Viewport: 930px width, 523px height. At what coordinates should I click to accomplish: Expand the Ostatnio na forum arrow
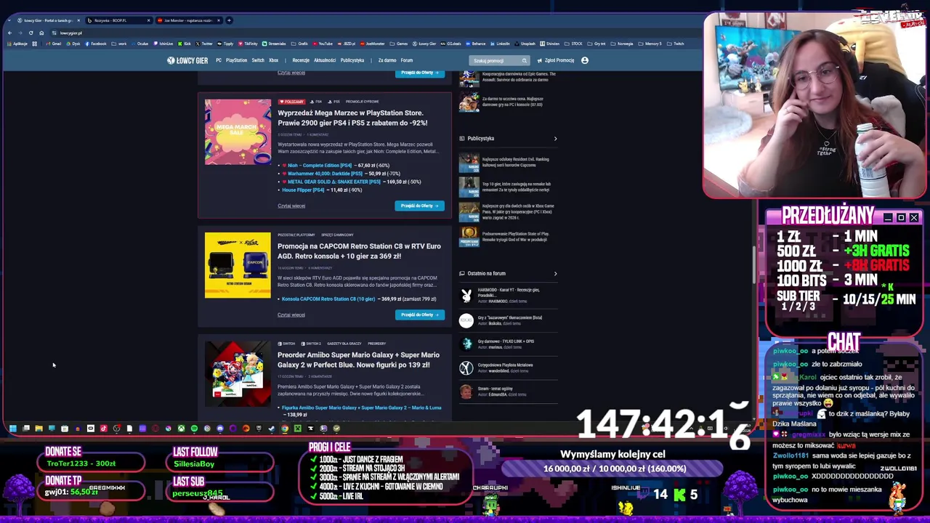(x=556, y=274)
